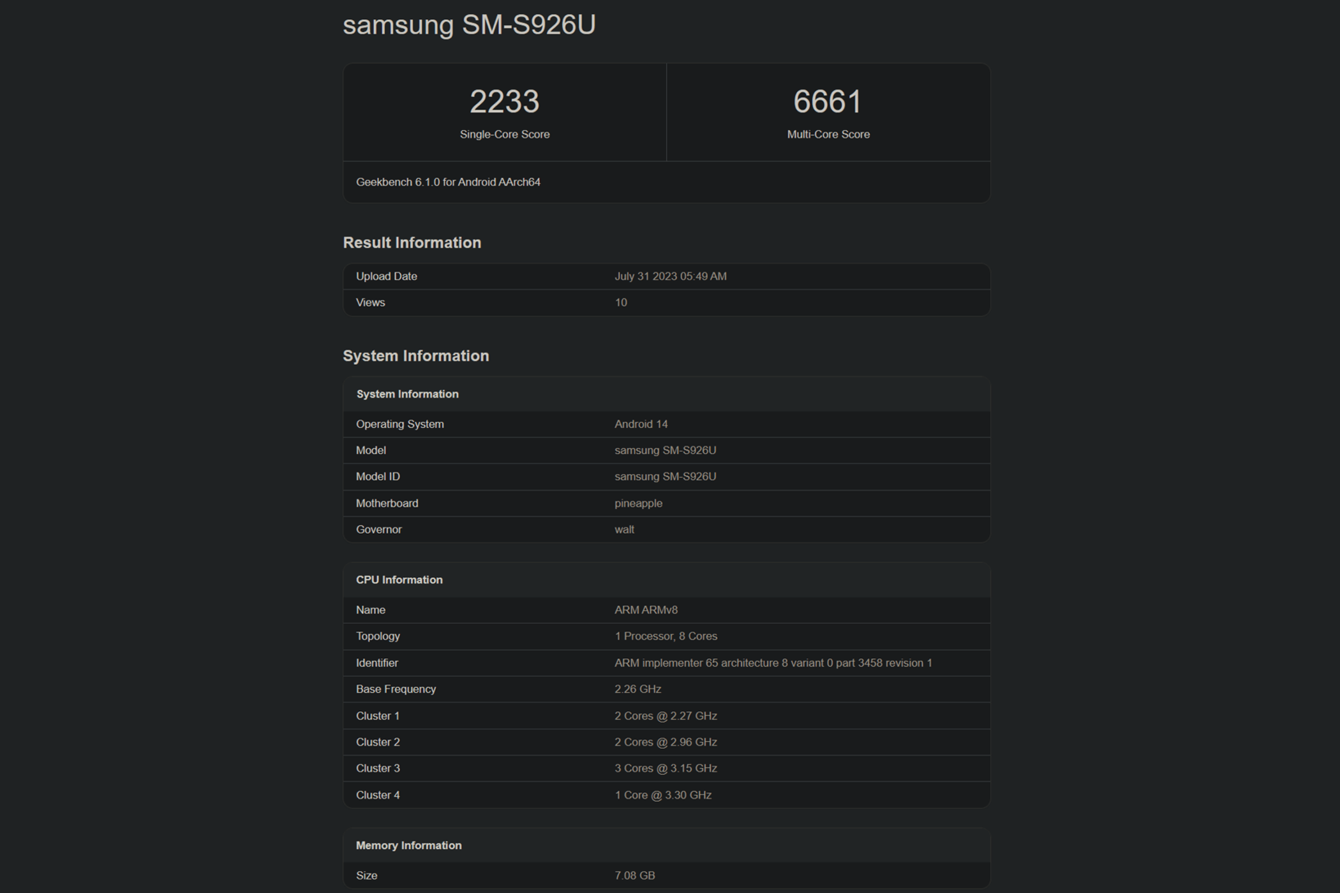This screenshot has width=1340, height=893.
Task: Click the samsung SM-S926U page title
Action: coord(469,26)
